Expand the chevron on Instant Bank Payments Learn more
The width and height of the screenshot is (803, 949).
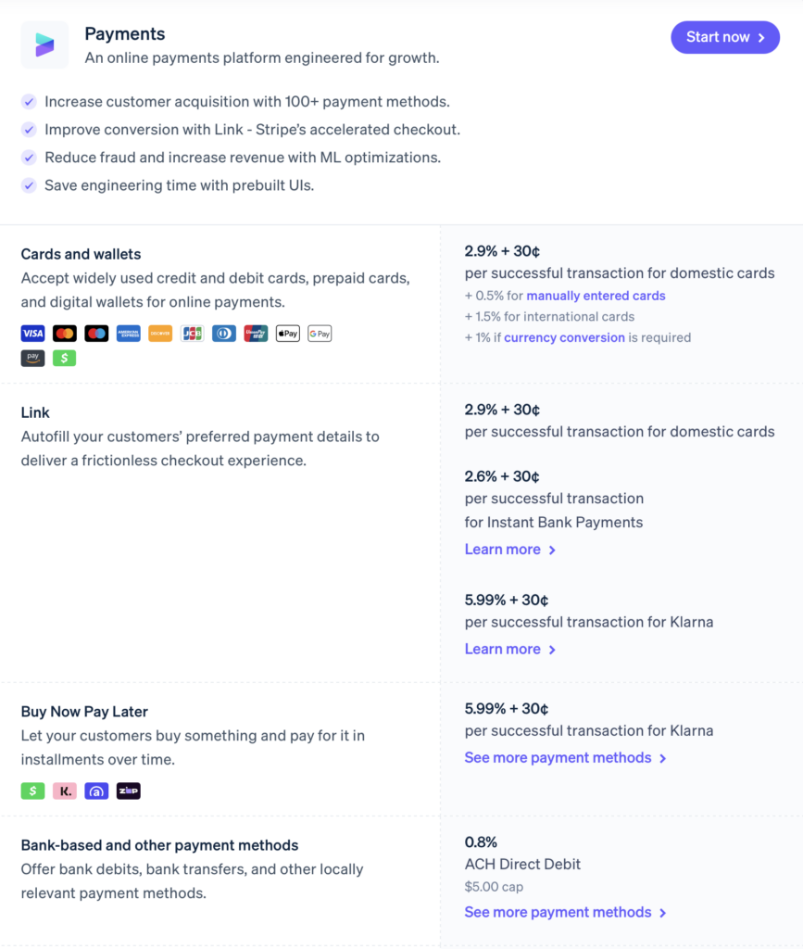[x=552, y=550]
